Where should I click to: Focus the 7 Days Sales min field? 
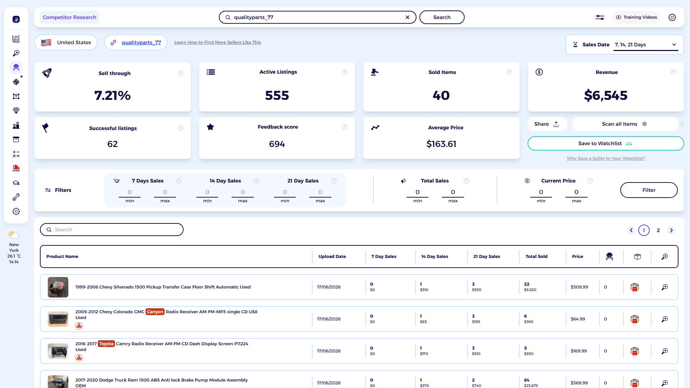130,192
